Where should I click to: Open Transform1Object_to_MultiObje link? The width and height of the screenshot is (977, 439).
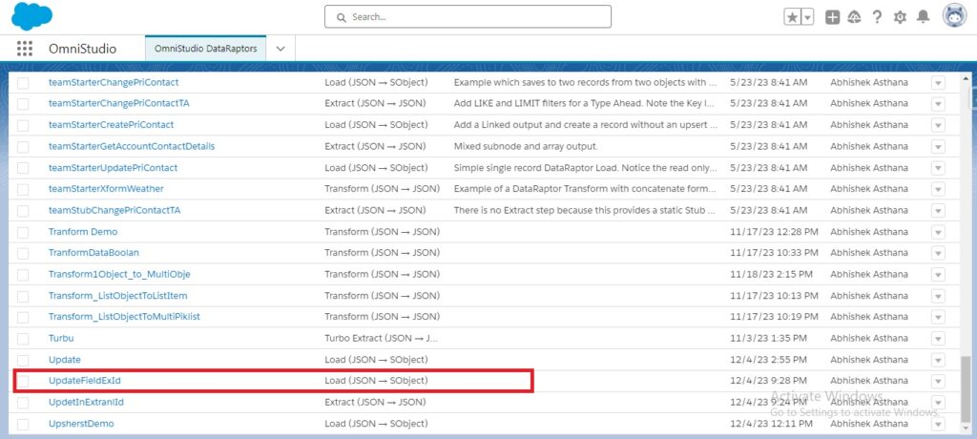click(x=119, y=275)
